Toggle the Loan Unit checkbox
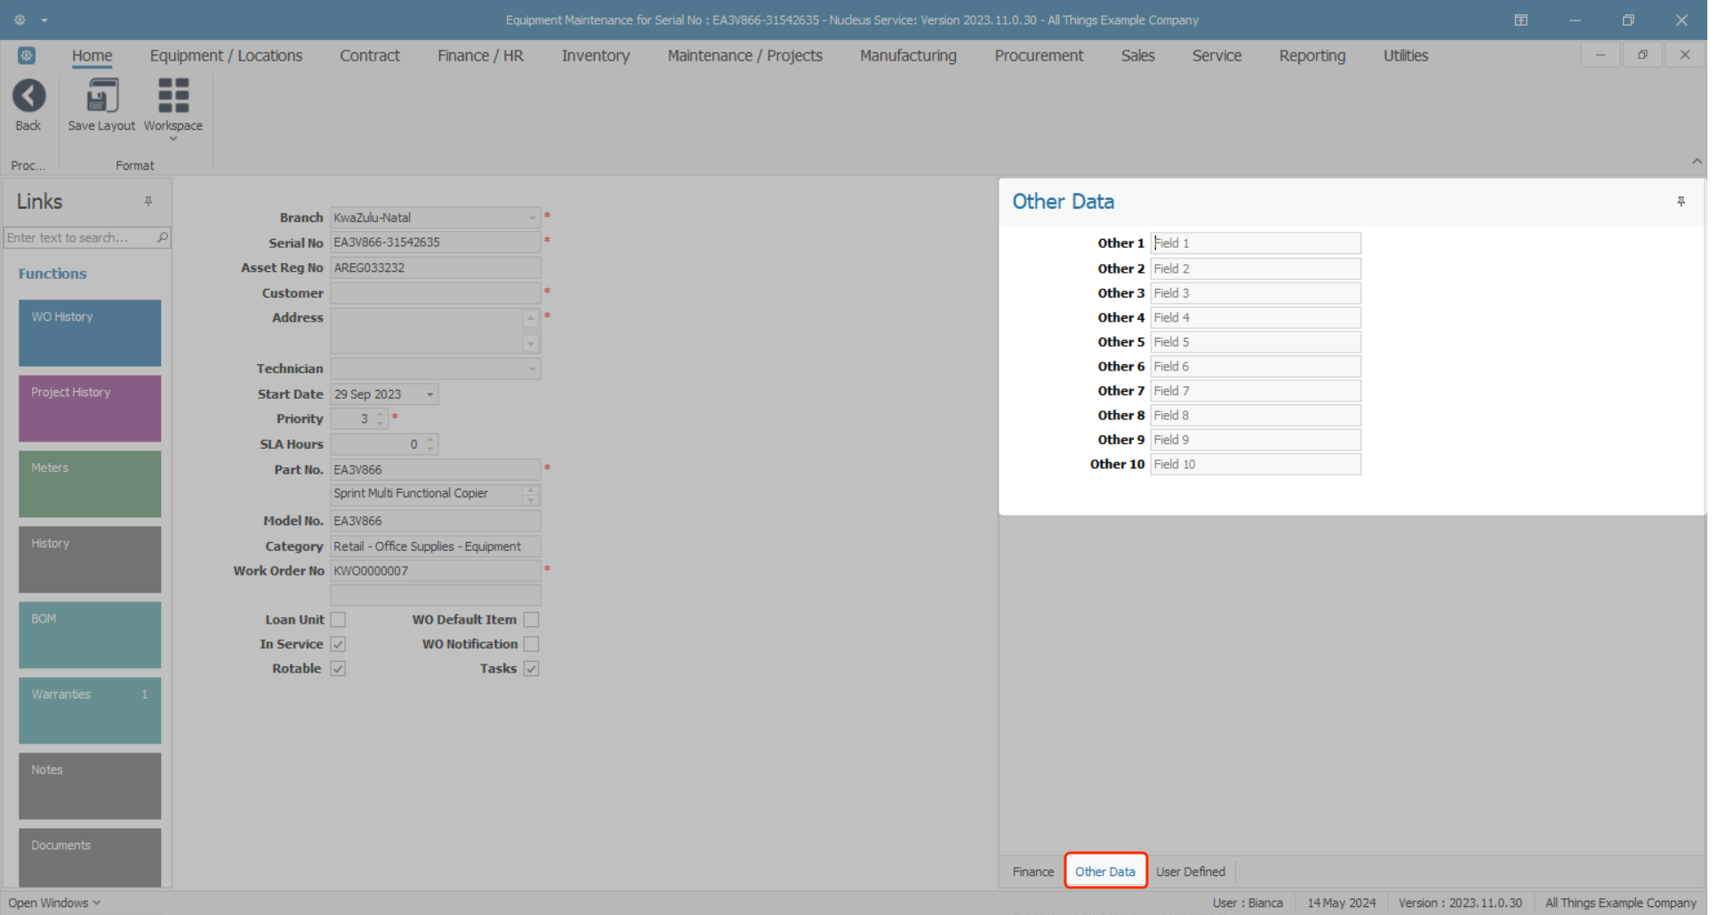This screenshot has height=915, width=1718. [x=338, y=620]
